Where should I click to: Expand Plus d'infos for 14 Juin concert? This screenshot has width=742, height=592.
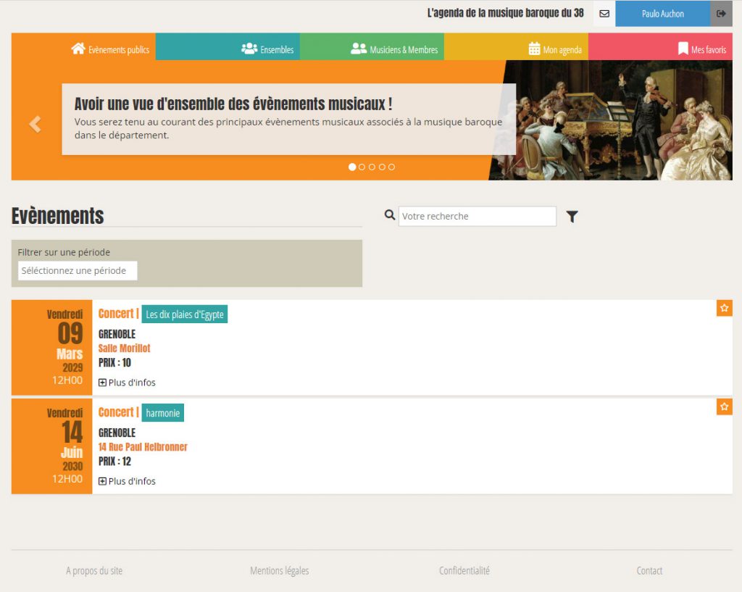click(x=127, y=481)
